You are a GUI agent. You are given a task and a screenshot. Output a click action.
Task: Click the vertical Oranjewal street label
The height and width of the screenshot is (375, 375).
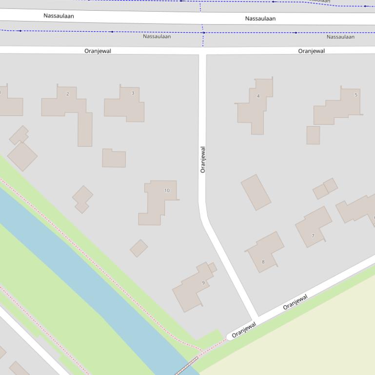pyautogui.click(x=203, y=160)
